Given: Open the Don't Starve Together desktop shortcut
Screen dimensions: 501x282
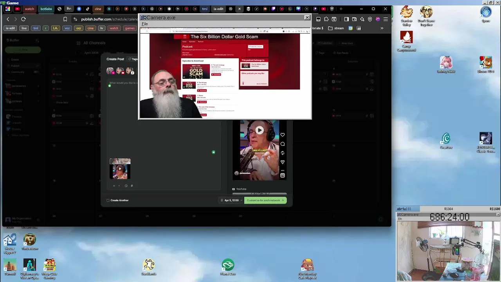Looking at the screenshot, I should pos(426,16).
